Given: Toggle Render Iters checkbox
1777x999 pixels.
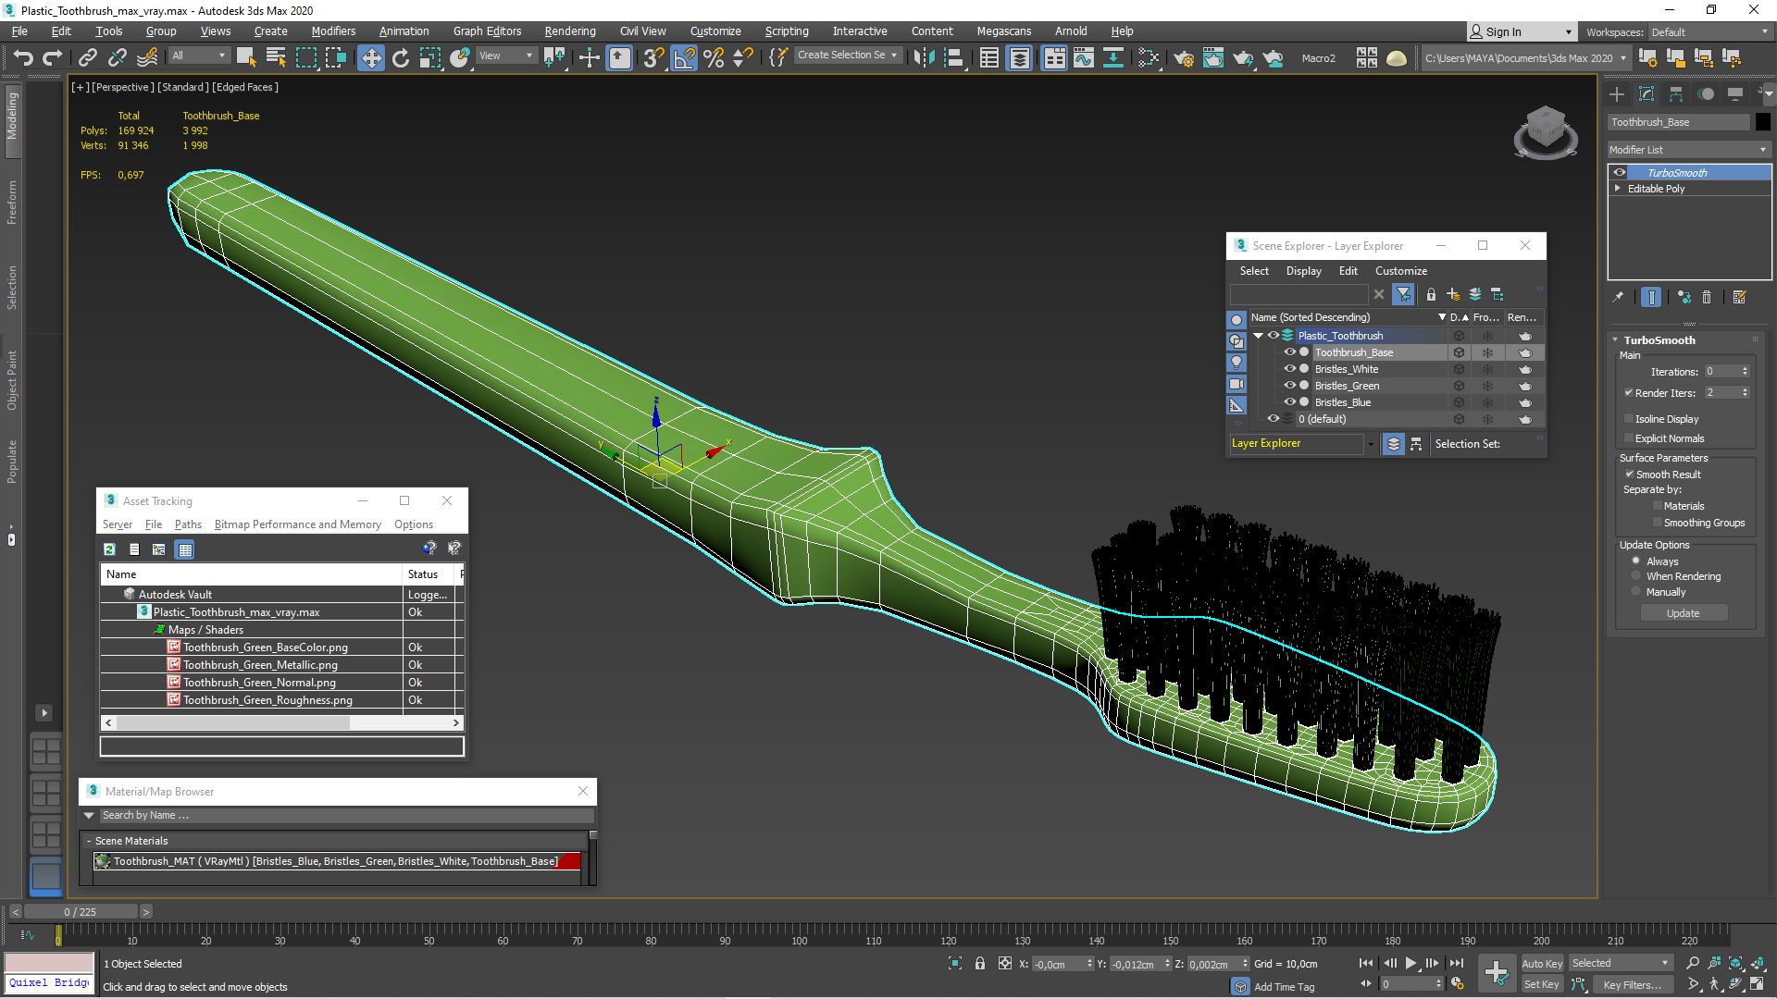Looking at the screenshot, I should click(x=1629, y=393).
